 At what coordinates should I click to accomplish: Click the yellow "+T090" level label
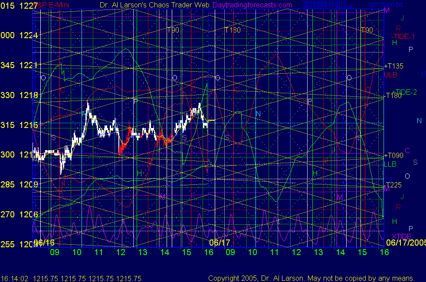[393, 155]
